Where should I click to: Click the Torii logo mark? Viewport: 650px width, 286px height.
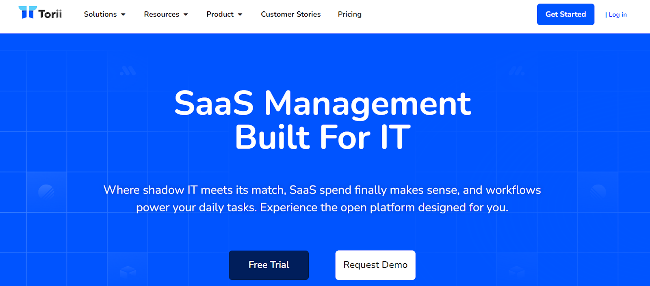point(28,13)
